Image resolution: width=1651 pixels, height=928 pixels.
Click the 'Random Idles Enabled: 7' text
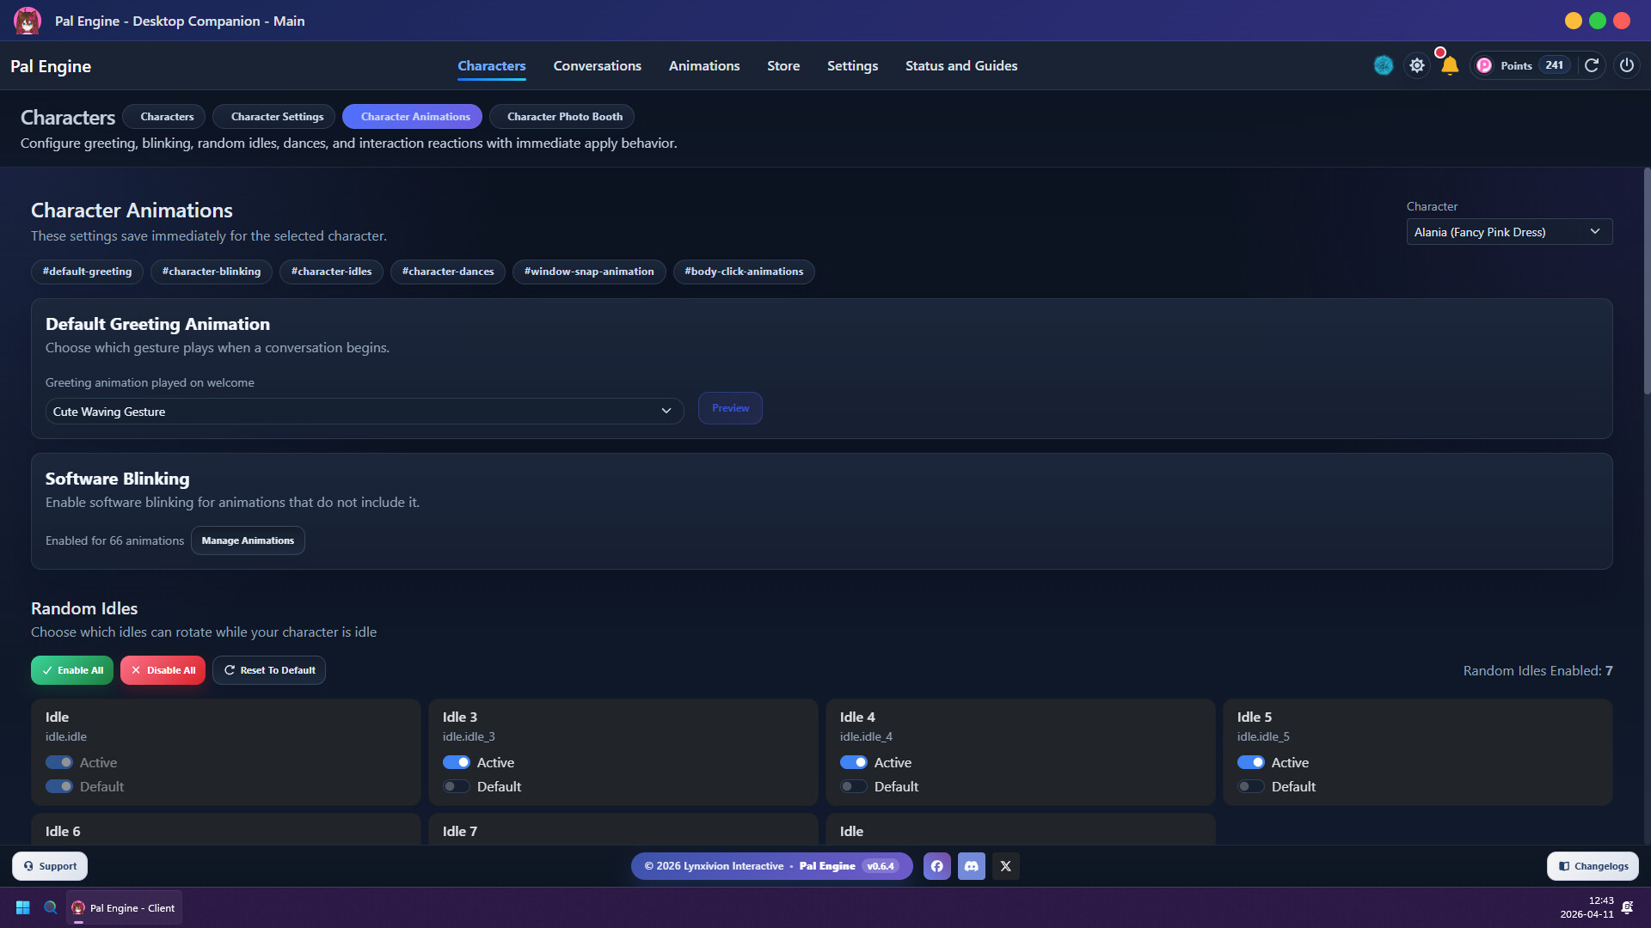coord(1537,670)
